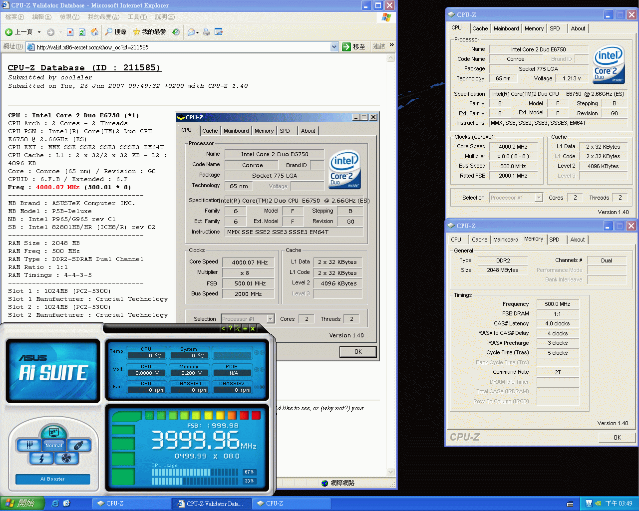Click the grey Forward arrow in IE toolbar
Screen dimensions: 639x511
pos(50,32)
